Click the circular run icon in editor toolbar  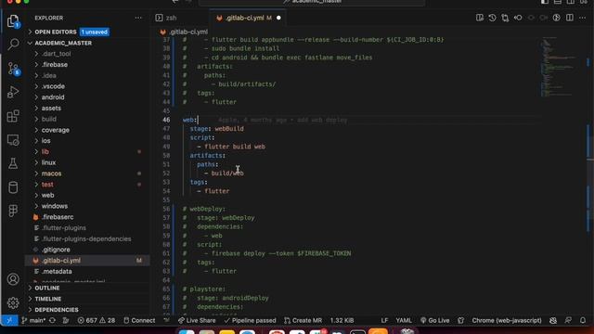pyautogui.click(x=557, y=18)
